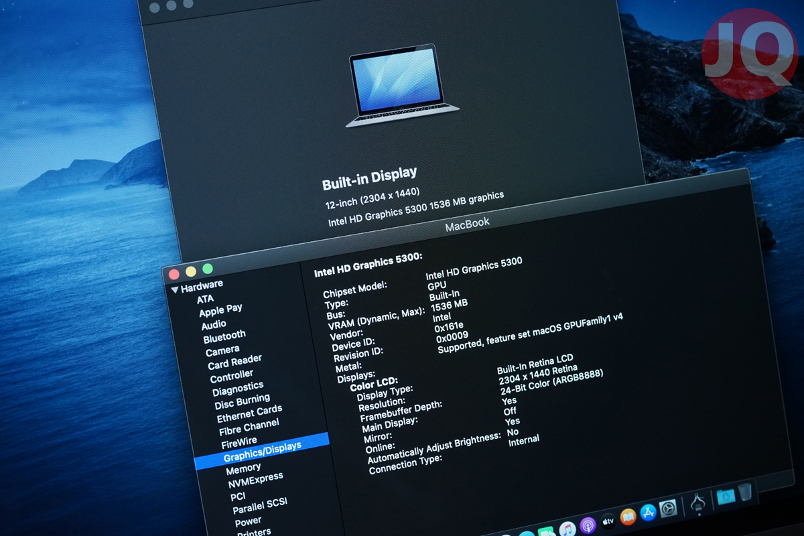Click 'Supported, feature set macOS GPUFamily1 v4'
Screen dimensions: 804x536
tap(531, 332)
